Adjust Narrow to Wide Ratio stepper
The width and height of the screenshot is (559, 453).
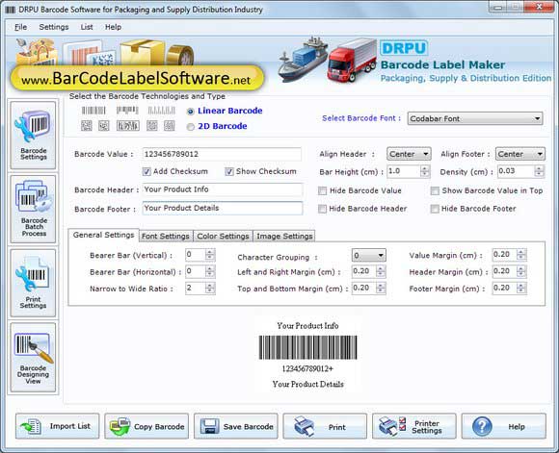click(x=210, y=288)
